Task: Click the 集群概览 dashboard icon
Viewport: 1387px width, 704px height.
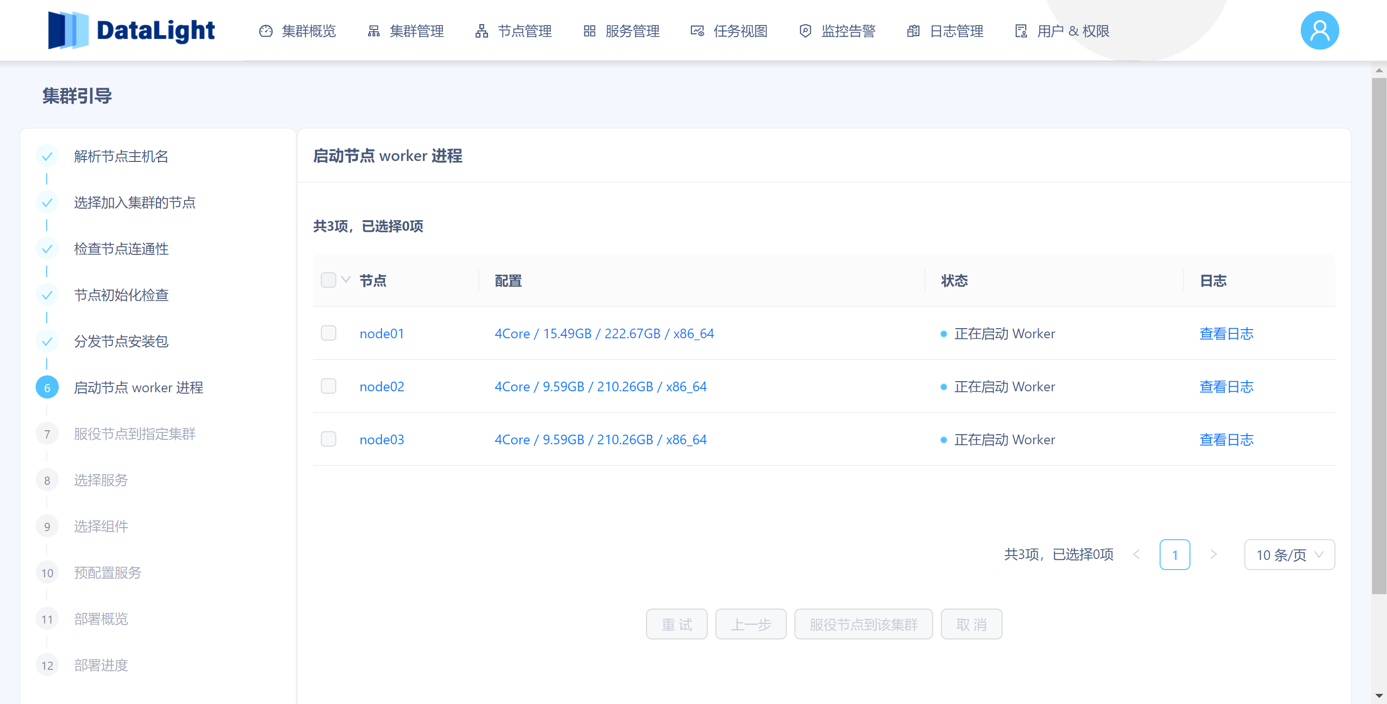Action: pyautogui.click(x=266, y=31)
